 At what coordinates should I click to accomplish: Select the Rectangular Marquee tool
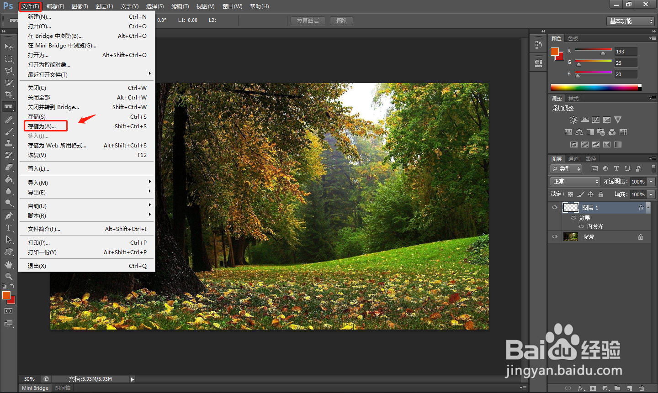[8, 59]
